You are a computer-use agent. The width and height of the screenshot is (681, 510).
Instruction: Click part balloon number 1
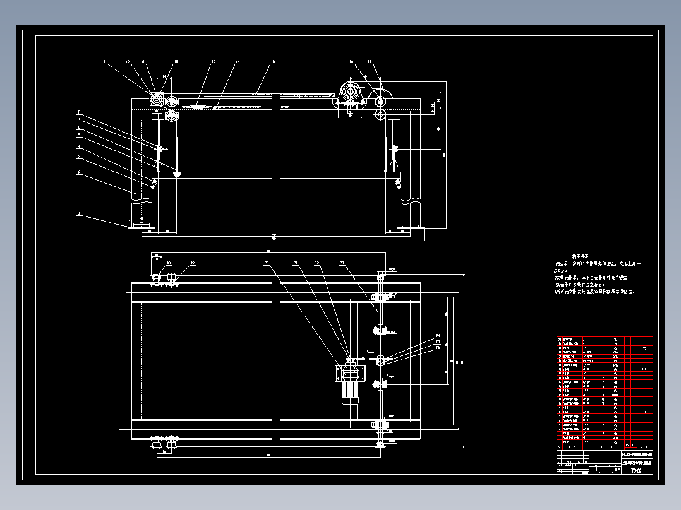(79, 213)
